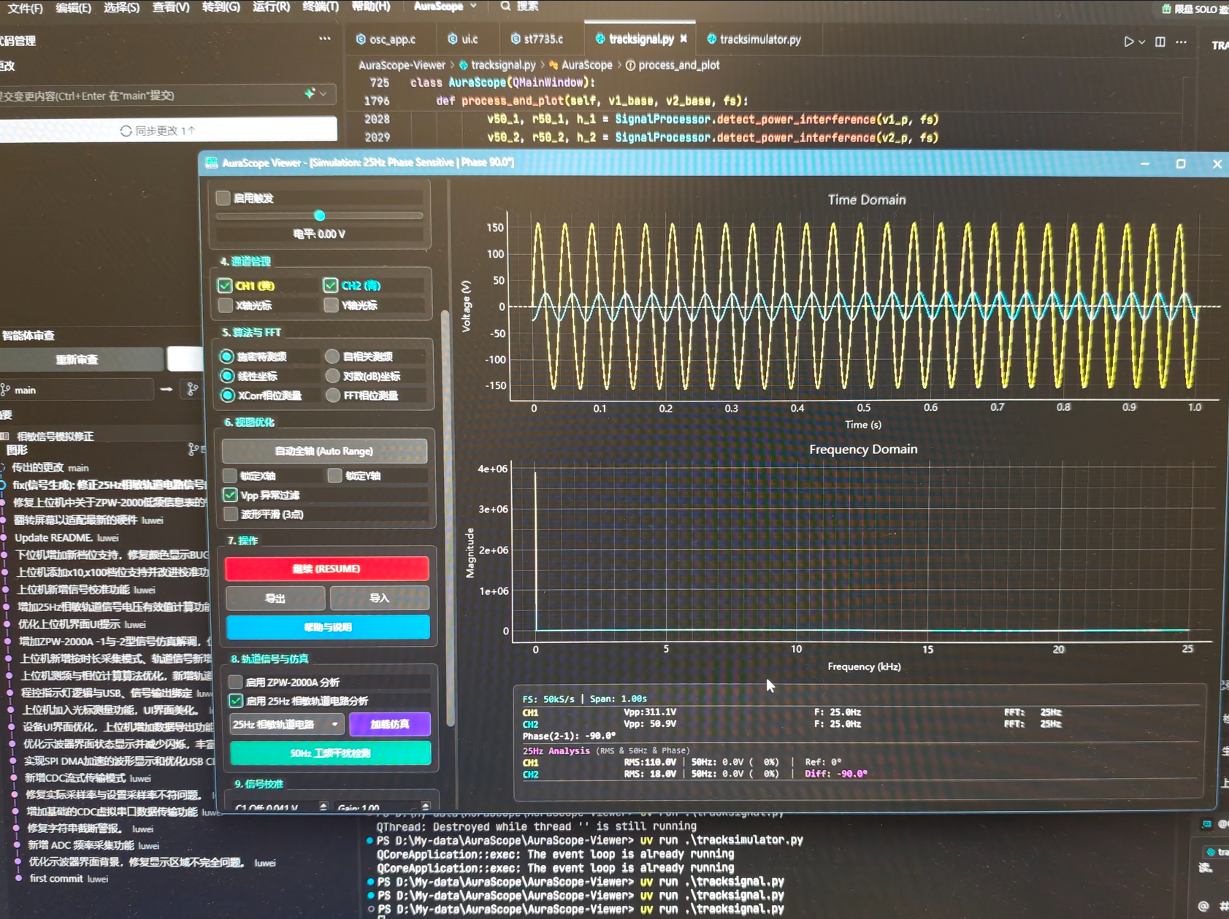Select 对数(dB)坐标 radio button

tap(332, 376)
